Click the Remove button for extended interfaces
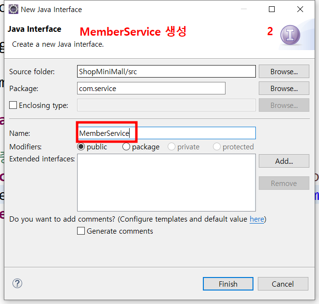 click(284, 183)
